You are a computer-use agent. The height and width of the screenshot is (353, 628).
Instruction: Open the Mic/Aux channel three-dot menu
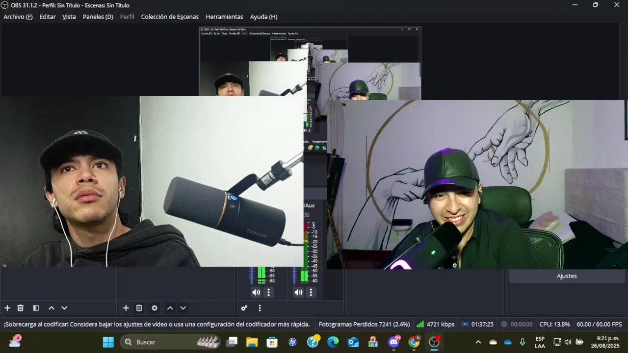pos(311,292)
